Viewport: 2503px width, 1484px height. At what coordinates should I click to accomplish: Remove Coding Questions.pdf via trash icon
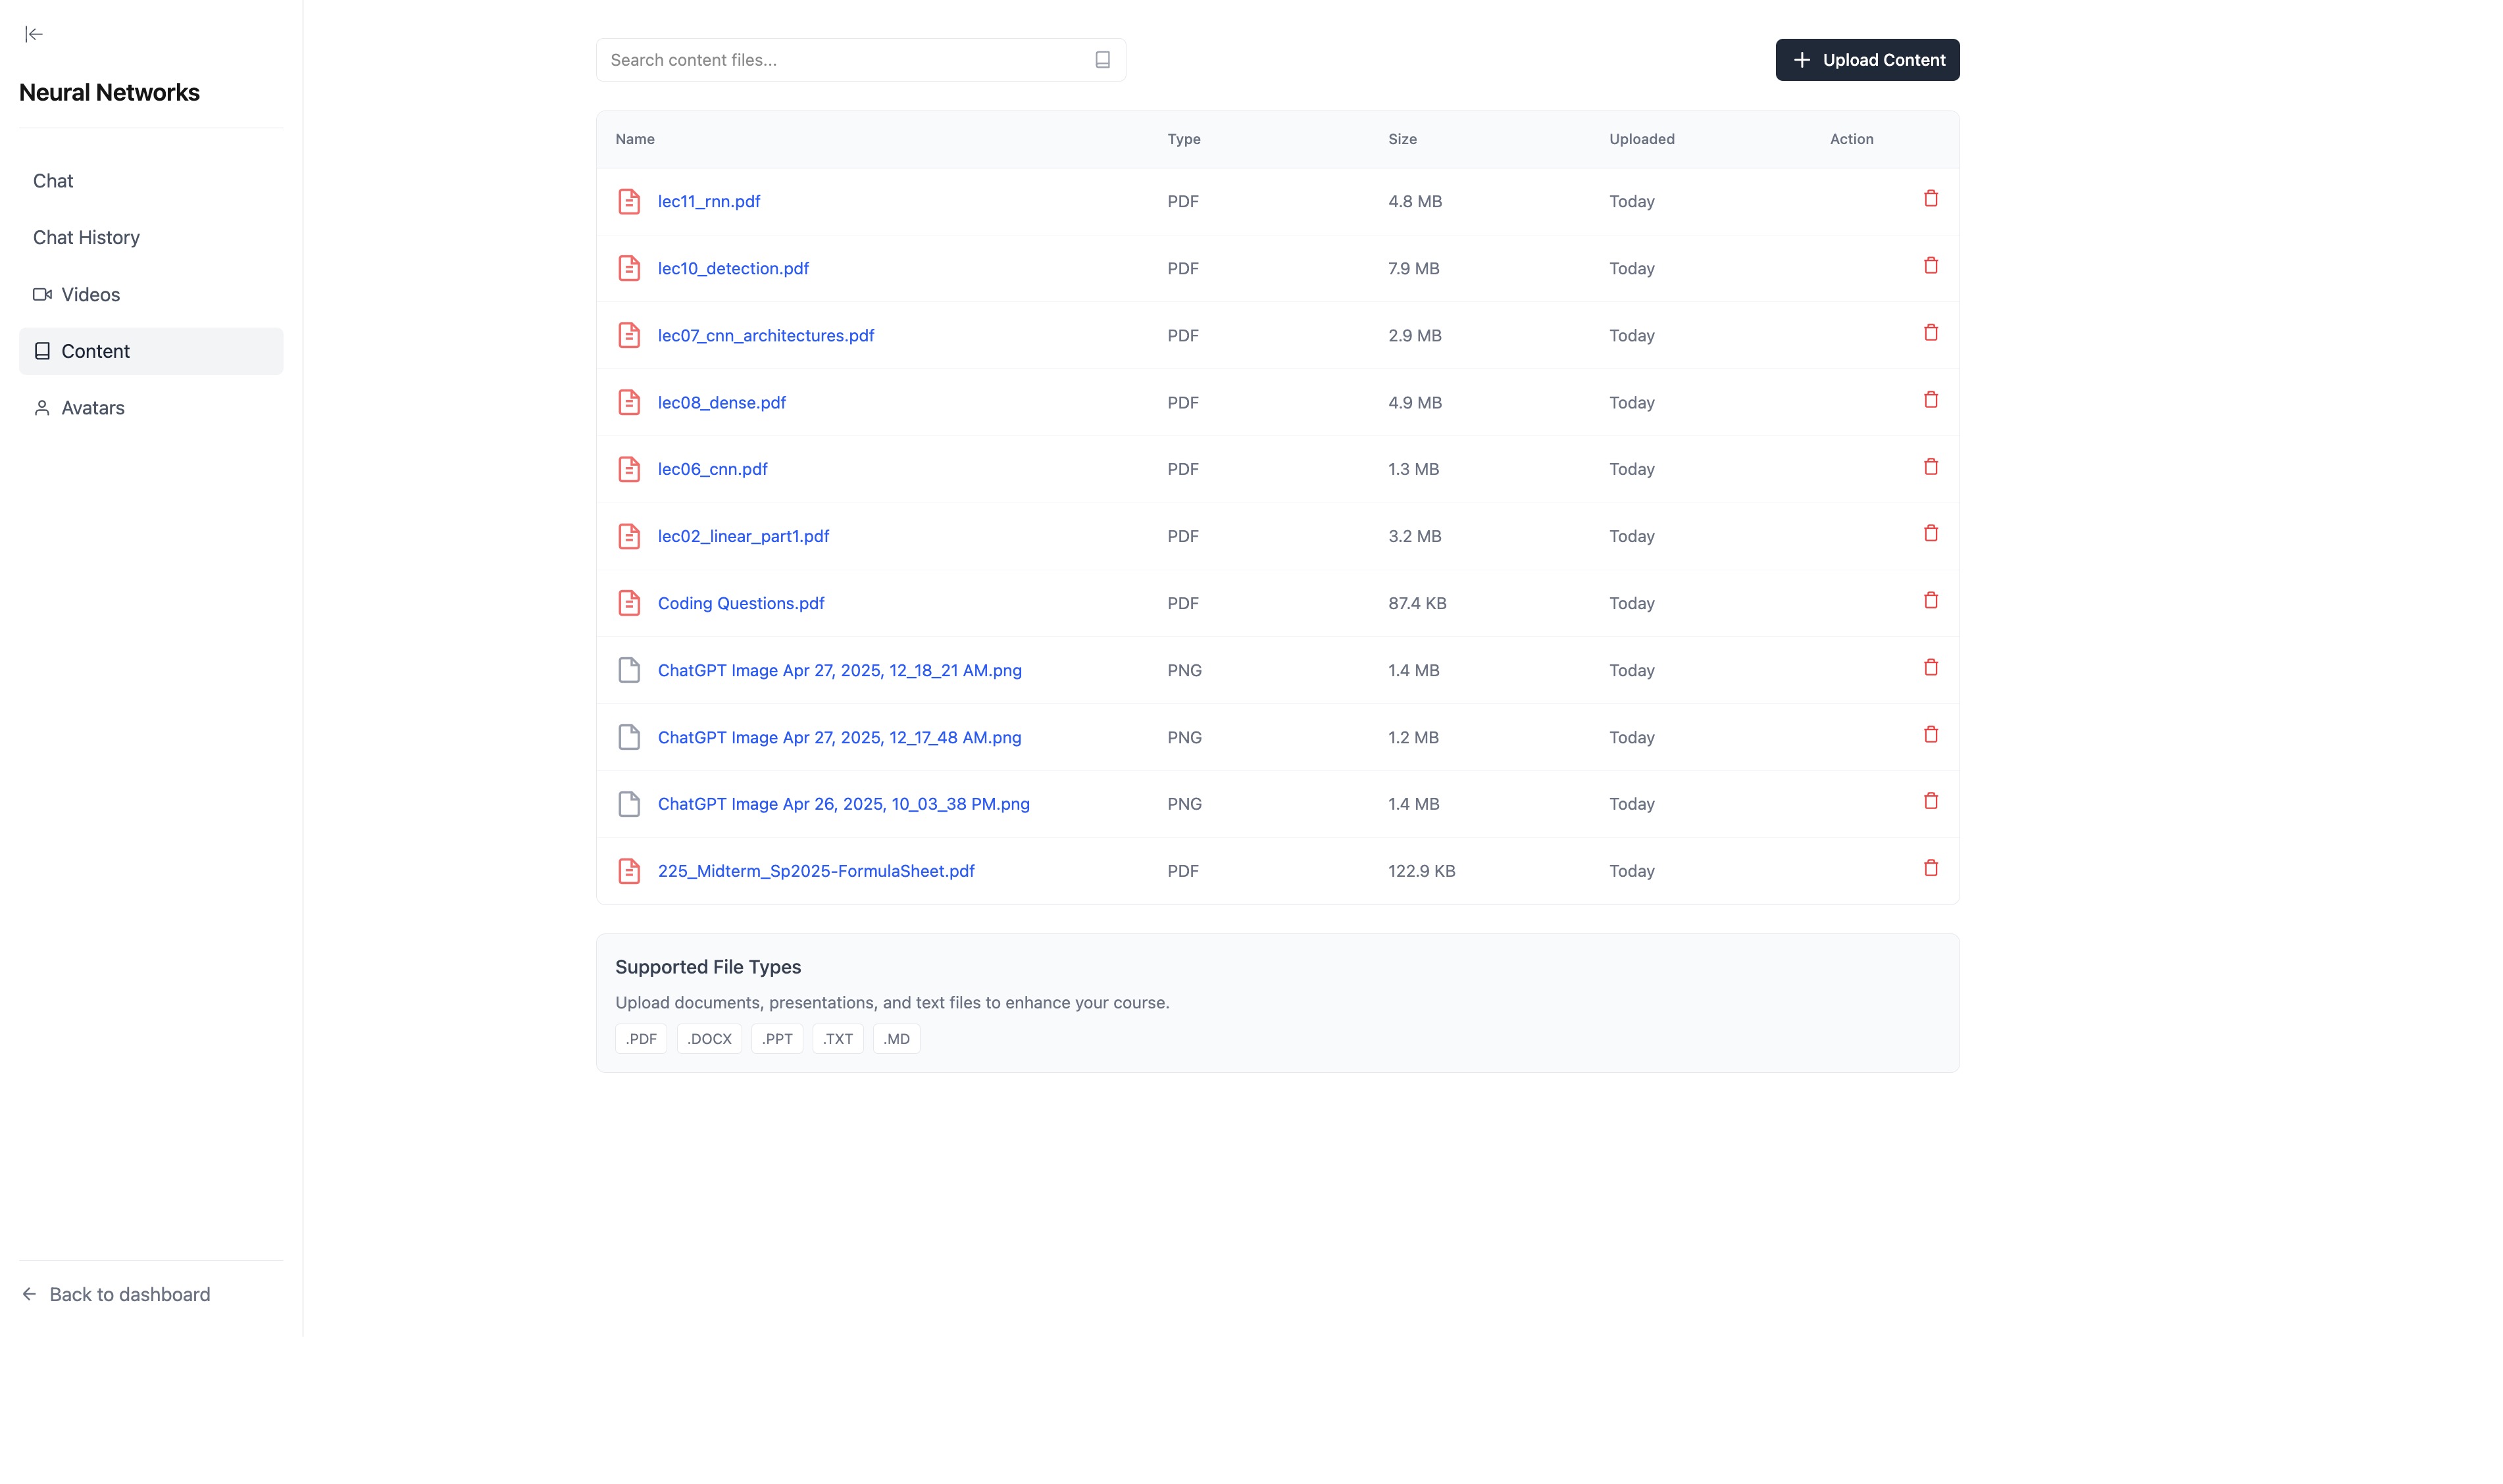(x=1930, y=601)
